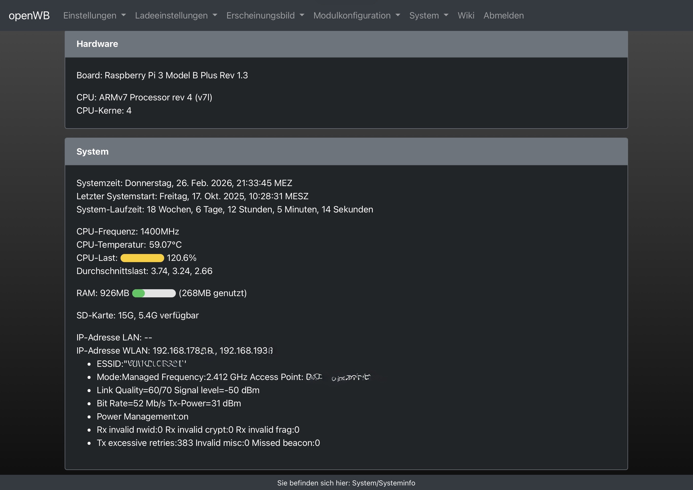
Task: Click Abmelden to log out
Action: [x=503, y=15]
